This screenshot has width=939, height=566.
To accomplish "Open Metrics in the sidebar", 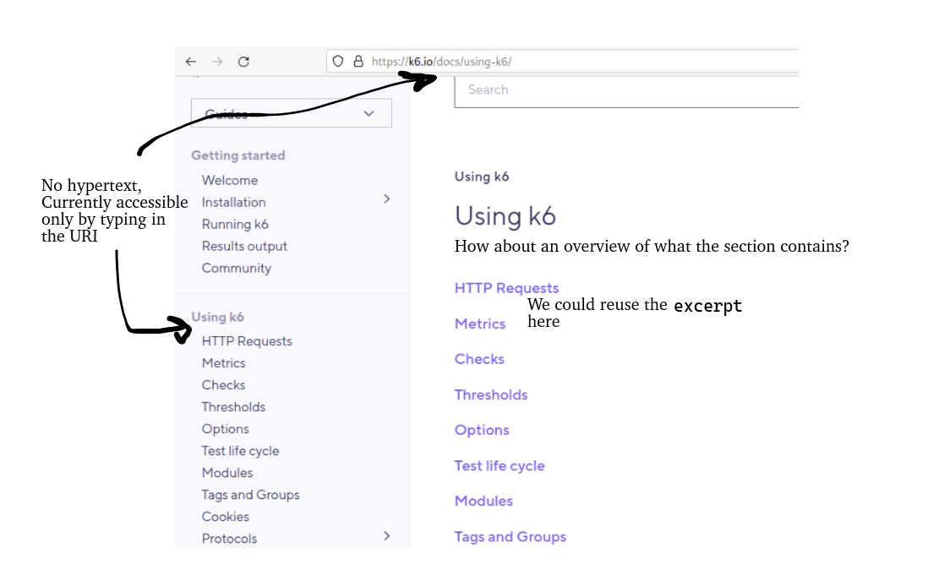I will tap(223, 363).
